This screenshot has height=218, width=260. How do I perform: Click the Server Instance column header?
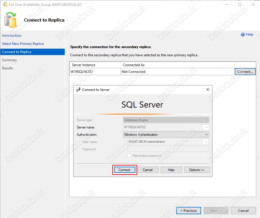point(95,65)
